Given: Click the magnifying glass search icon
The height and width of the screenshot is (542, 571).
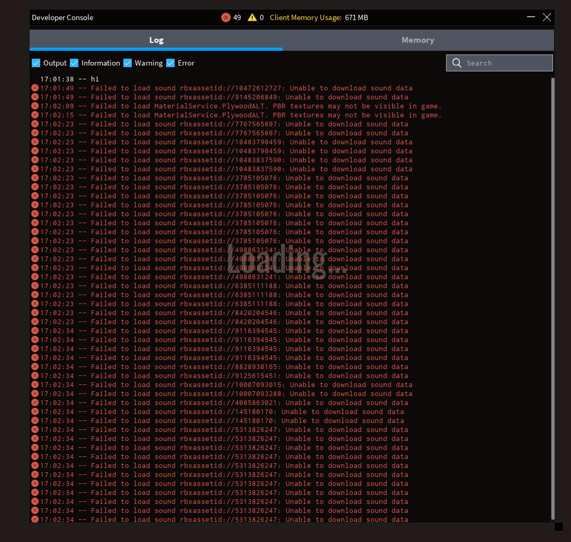Looking at the screenshot, I should pyautogui.click(x=457, y=63).
